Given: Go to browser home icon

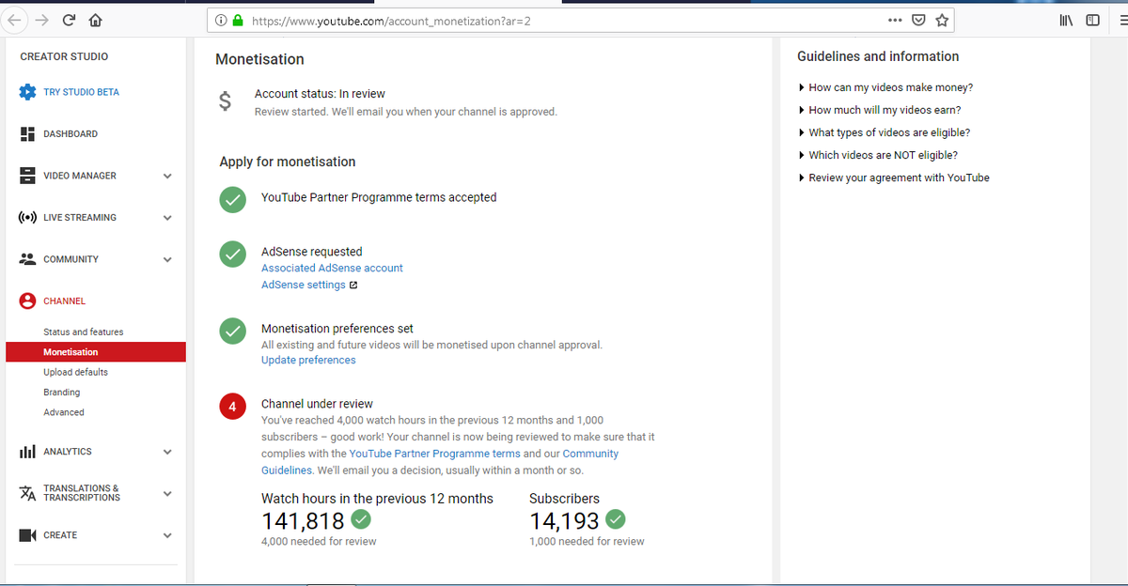Looking at the screenshot, I should click(x=95, y=20).
